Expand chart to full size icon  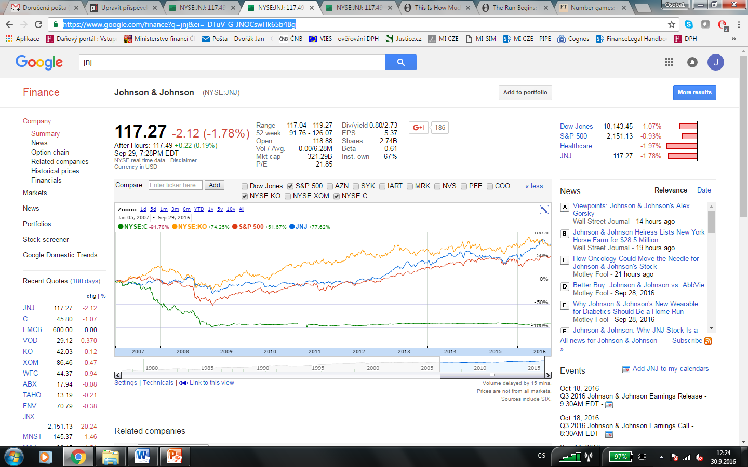[x=544, y=210]
